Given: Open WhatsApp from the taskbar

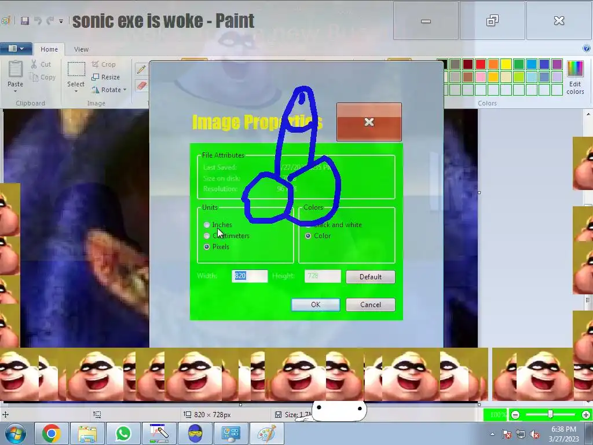Looking at the screenshot, I should (x=123, y=433).
